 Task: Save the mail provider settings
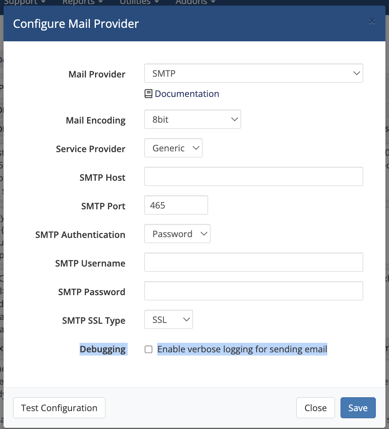tap(358, 408)
